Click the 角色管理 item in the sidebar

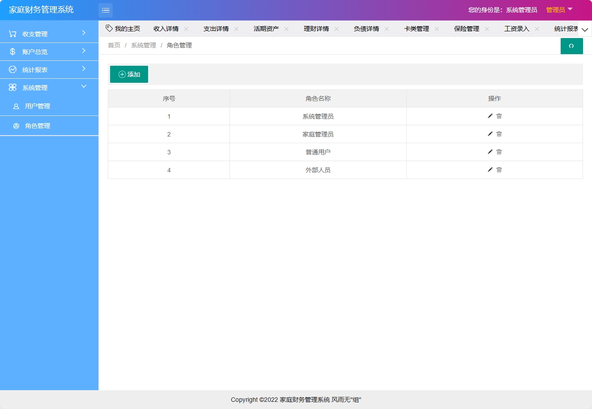pyautogui.click(x=38, y=126)
